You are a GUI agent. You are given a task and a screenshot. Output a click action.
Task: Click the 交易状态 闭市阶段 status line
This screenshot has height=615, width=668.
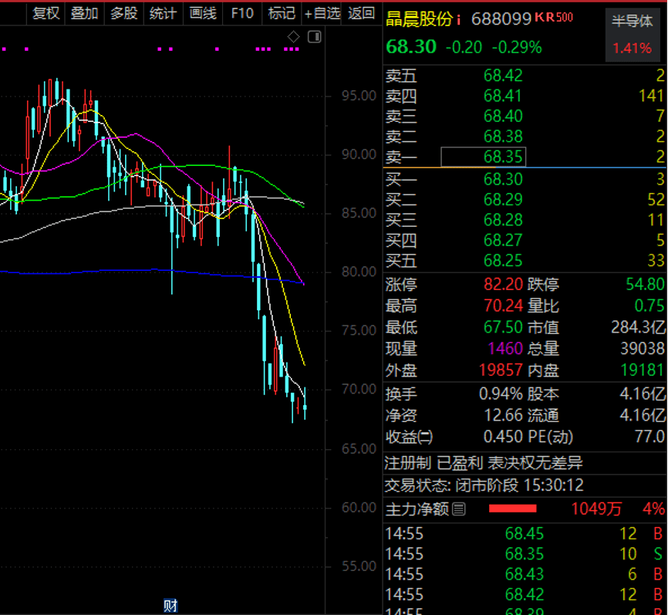(484, 485)
